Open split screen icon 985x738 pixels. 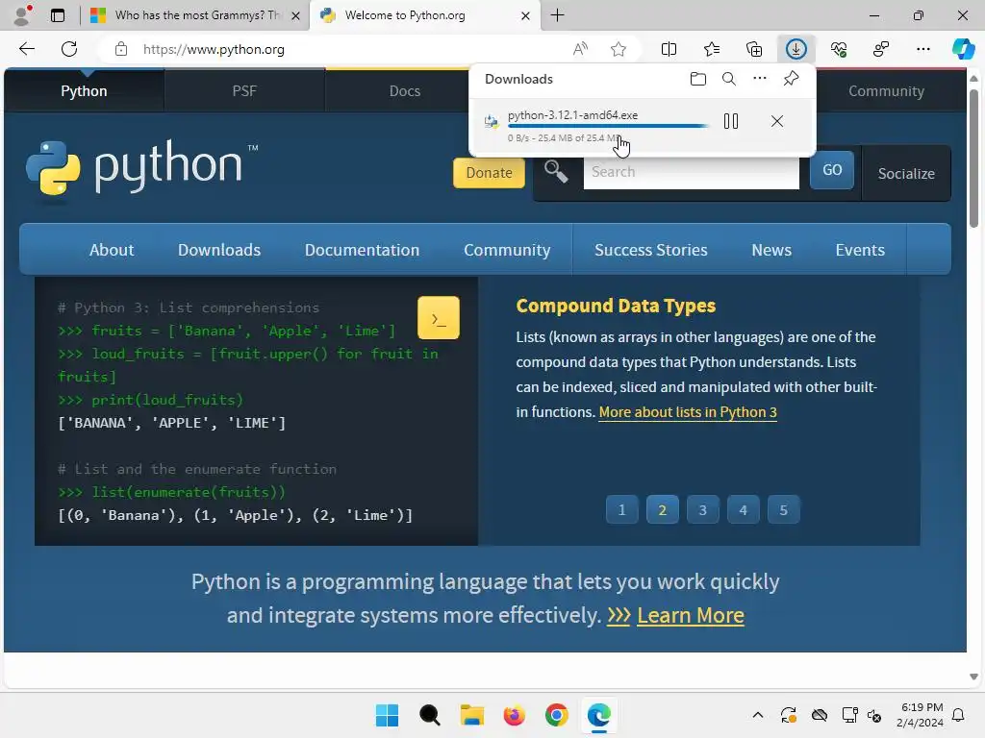point(669,49)
